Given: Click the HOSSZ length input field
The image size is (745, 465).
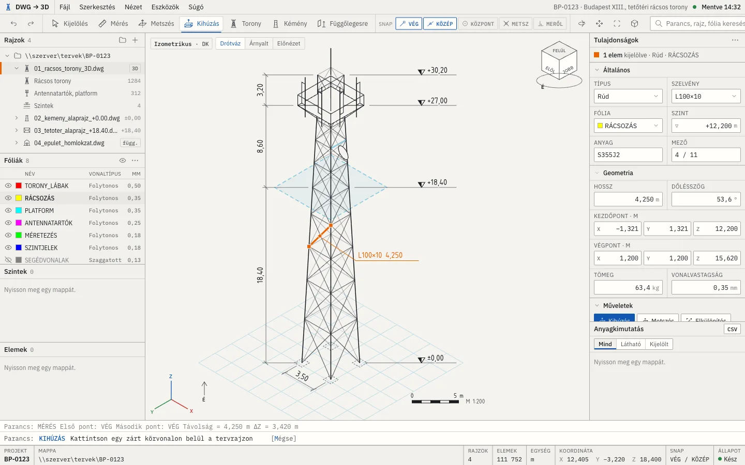Looking at the screenshot, I should [x=628, y=199].
